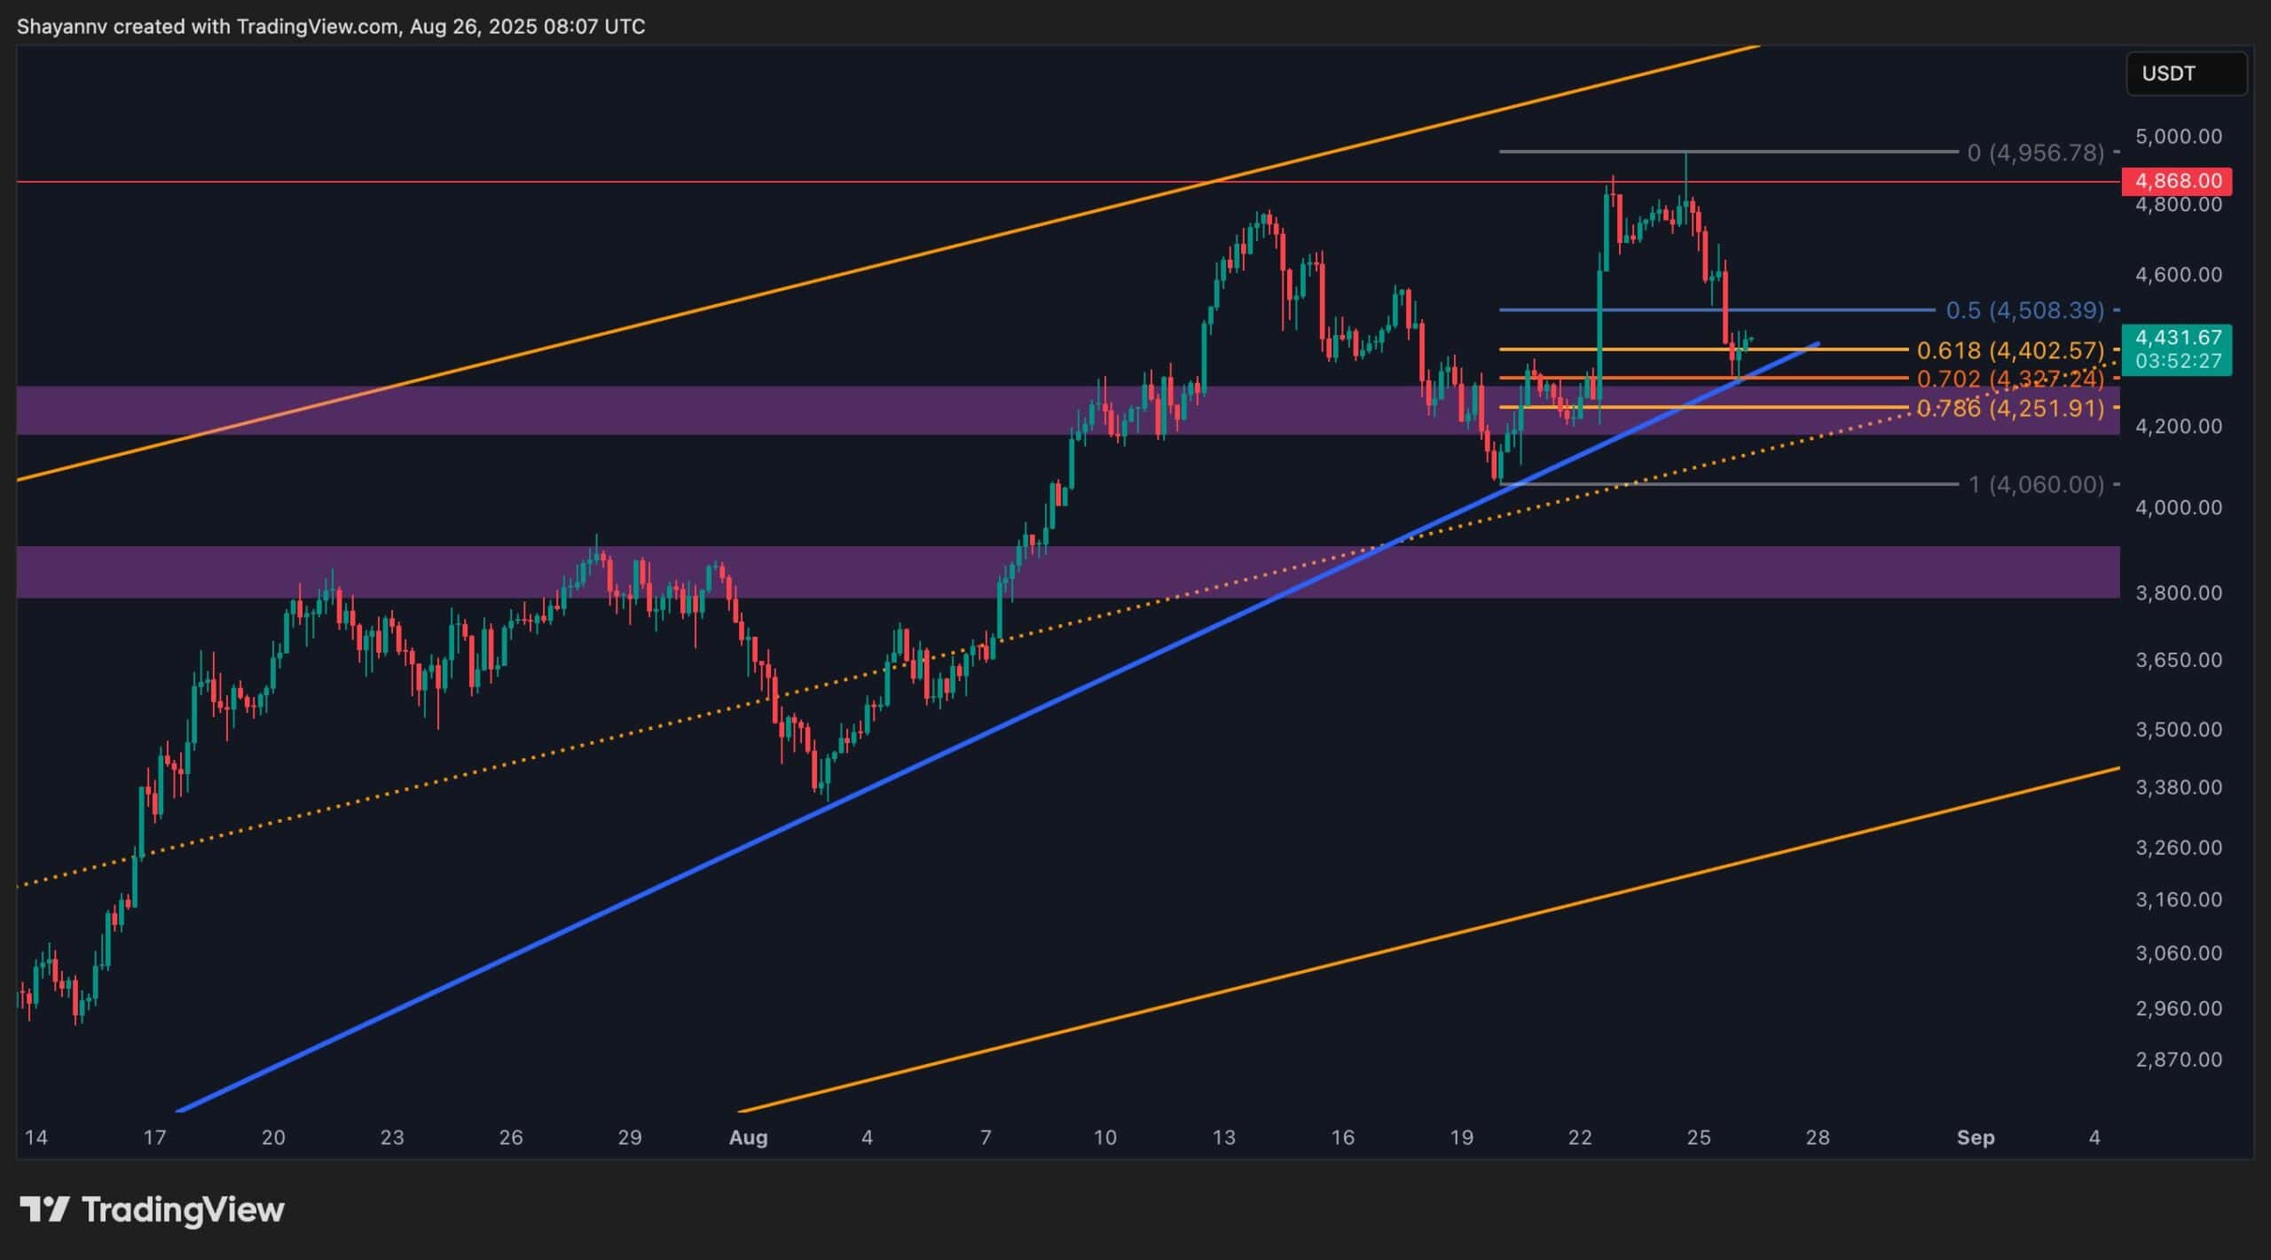Screen dimensions: 2271x1260
Task: Click the chart attribution header text
Action: [x=331, y=27]
